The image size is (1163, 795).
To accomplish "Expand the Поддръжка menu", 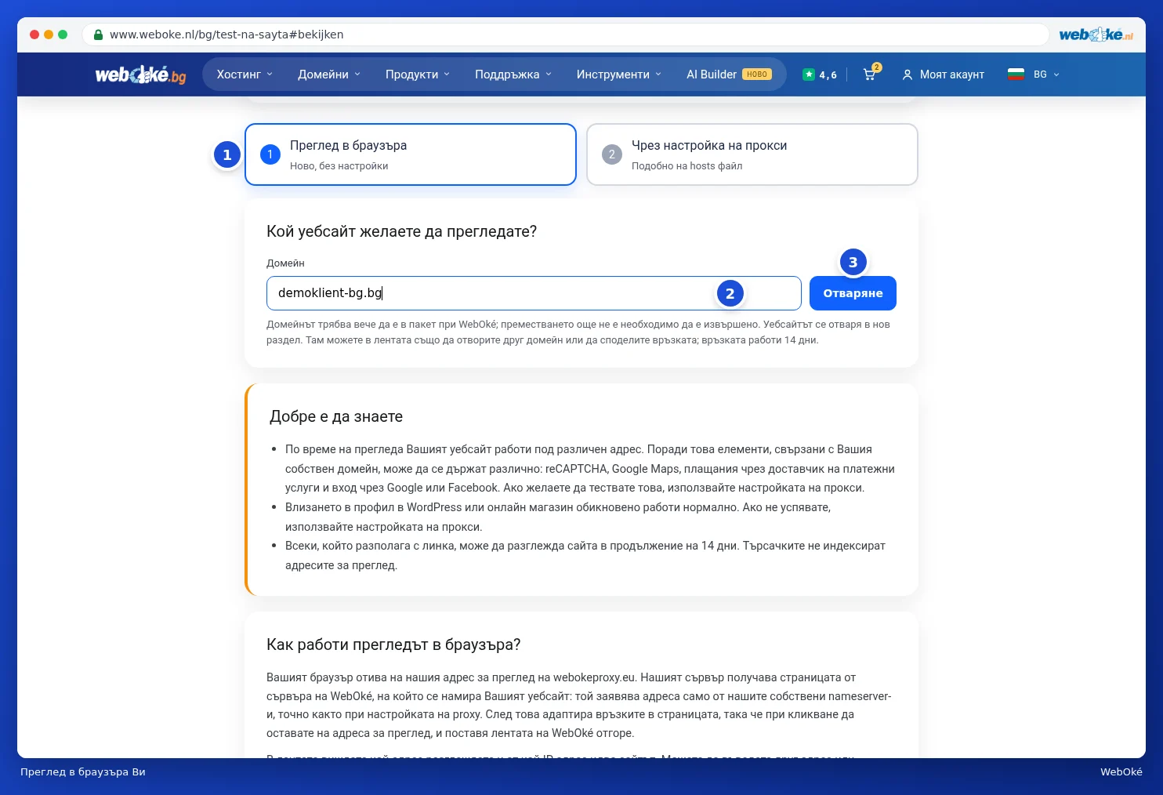I will 513,74.
